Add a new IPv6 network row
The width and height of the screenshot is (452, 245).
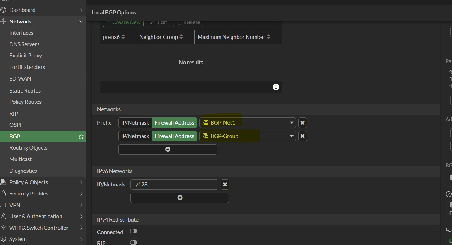(180, 198)
